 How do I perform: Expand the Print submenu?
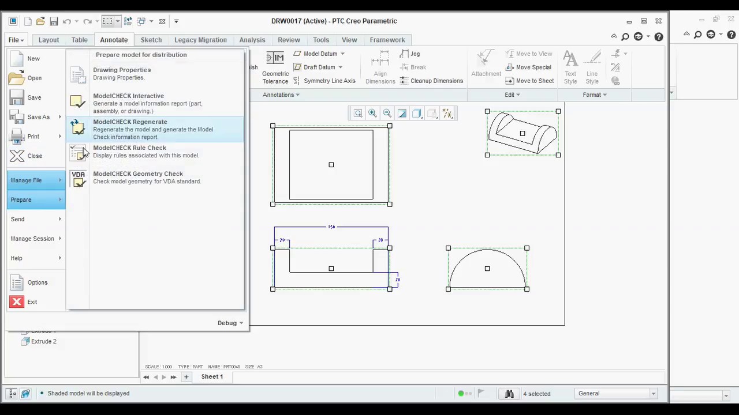click(36, 137)
